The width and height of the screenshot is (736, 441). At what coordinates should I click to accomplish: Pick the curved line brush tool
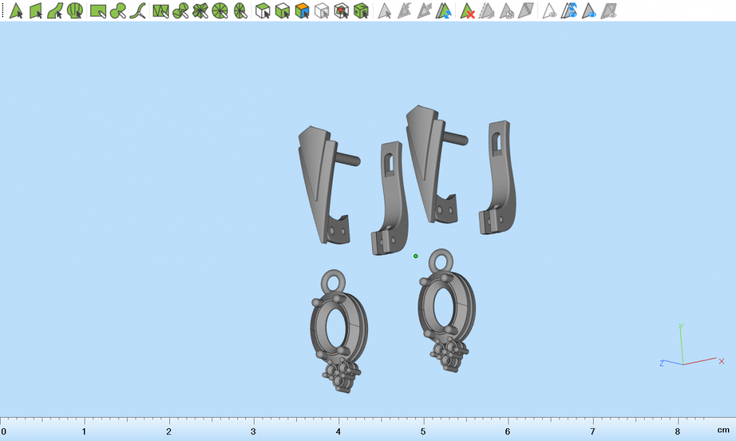(x=137, y=10)
